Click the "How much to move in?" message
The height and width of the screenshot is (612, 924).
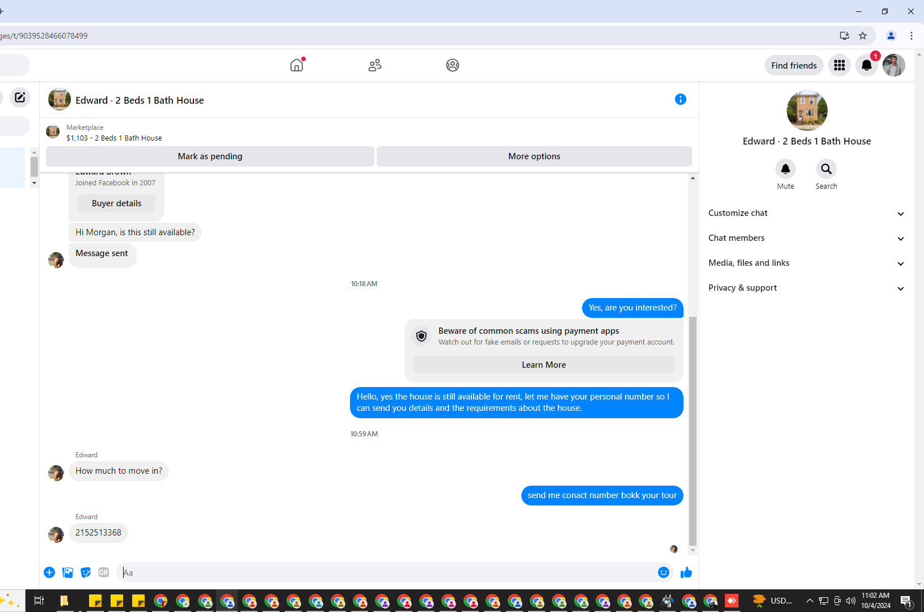point(119,471)
